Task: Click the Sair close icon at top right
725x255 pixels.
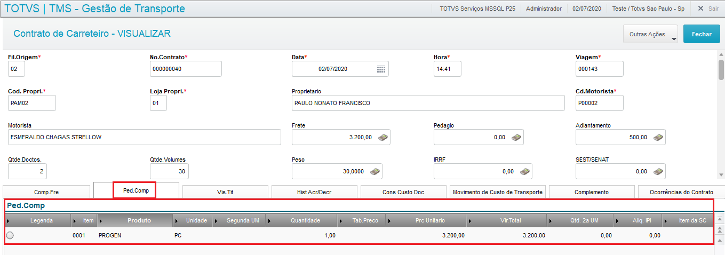Action: click(x=699, y=9)
